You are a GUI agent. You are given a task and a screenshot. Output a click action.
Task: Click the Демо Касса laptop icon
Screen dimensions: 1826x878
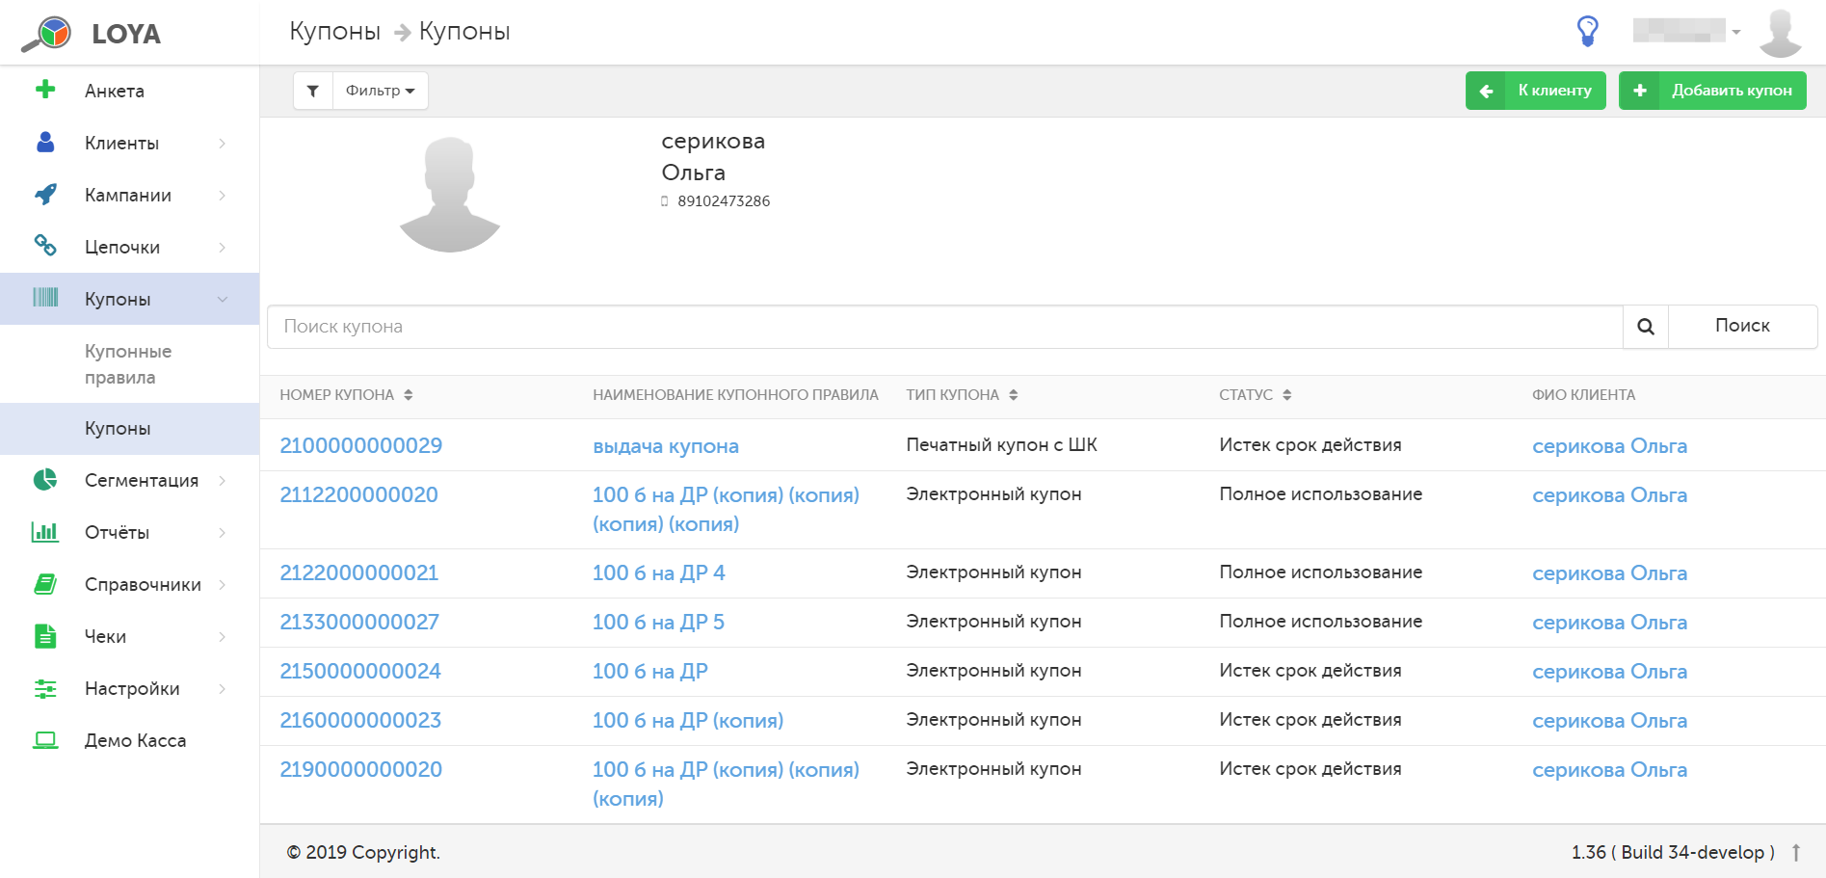[x=45, y=740]
